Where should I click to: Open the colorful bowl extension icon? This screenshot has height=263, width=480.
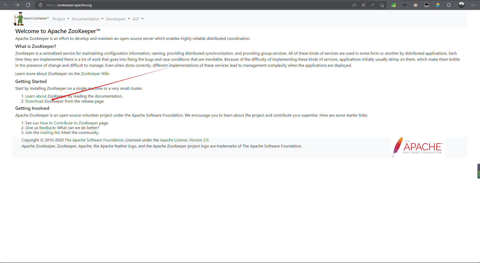pyautogui.click(x=438, y=5)
